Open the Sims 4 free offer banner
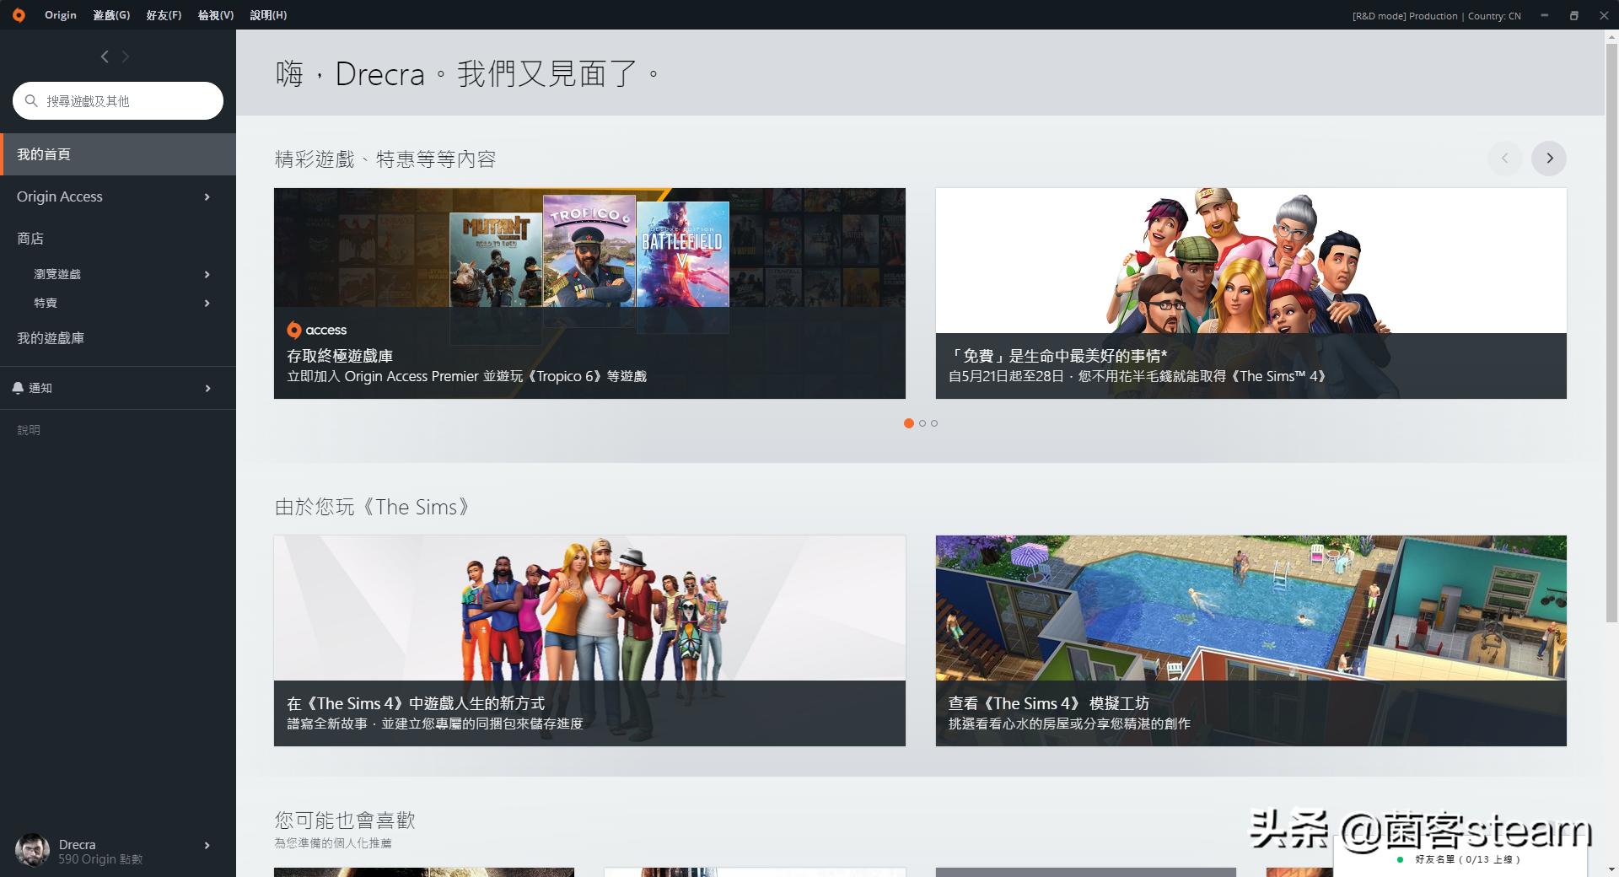The image size is (1619, 877). (x=1251, y=293)
